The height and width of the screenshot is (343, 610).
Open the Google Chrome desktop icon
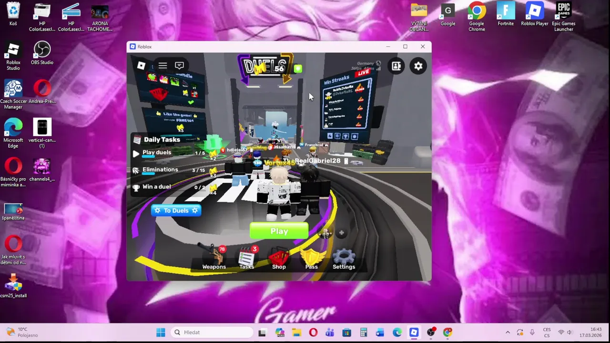477,17
